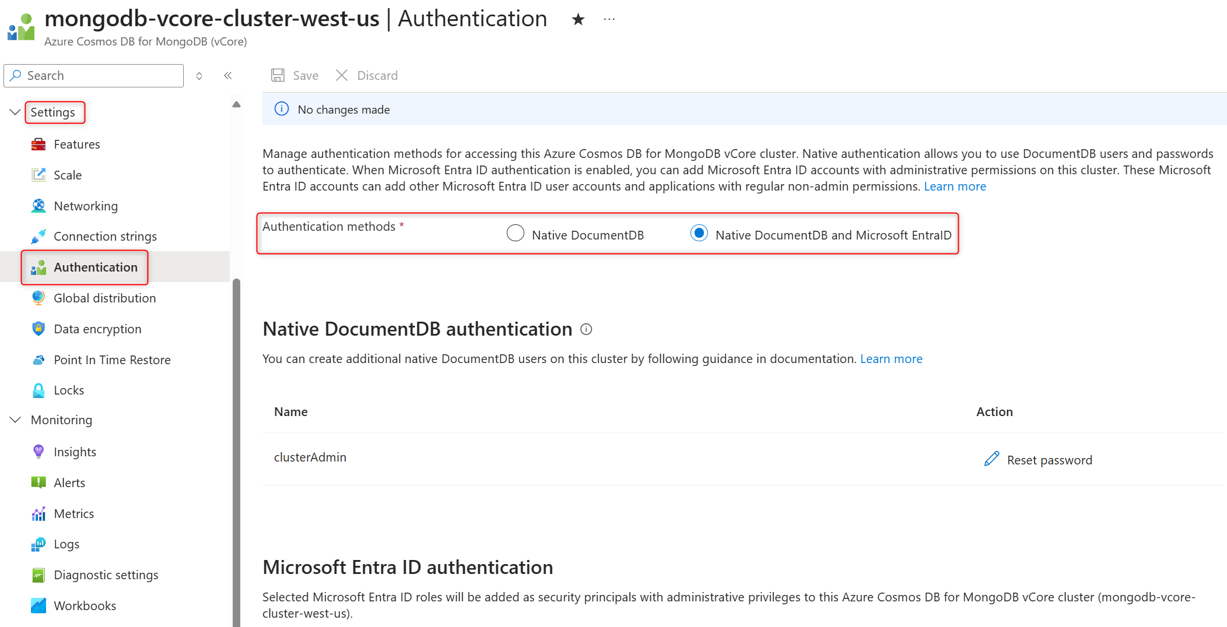Viewport: 1227px width, 627px height.
Task: Click the favorite star icon
Action: (578, 19)
